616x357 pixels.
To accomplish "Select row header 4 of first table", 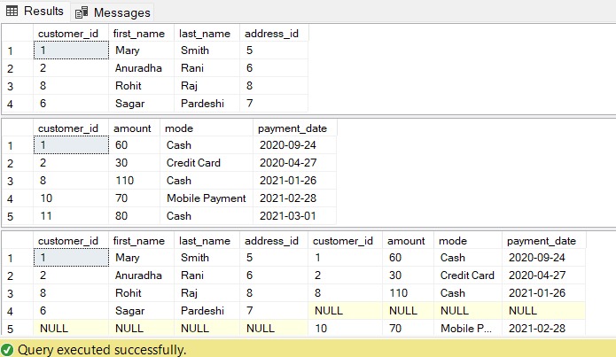I will (18, 104).
